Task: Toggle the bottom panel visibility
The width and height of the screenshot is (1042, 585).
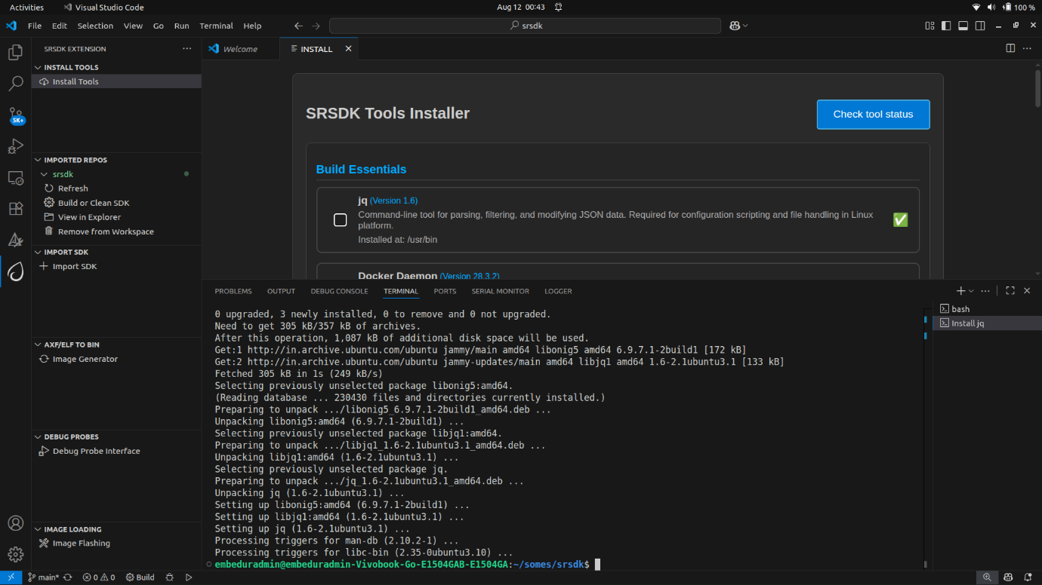Action: tap(963, 26)
